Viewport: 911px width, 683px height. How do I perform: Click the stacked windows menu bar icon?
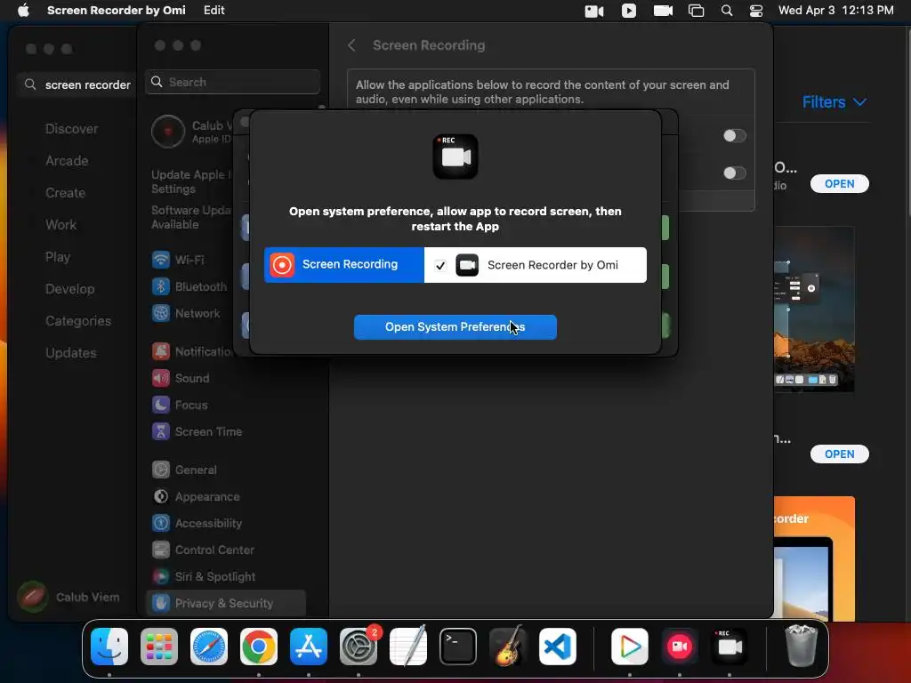[x=696, y=11]
